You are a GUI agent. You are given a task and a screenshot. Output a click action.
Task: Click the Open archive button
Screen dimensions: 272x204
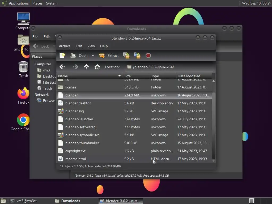tap(79, 56)
